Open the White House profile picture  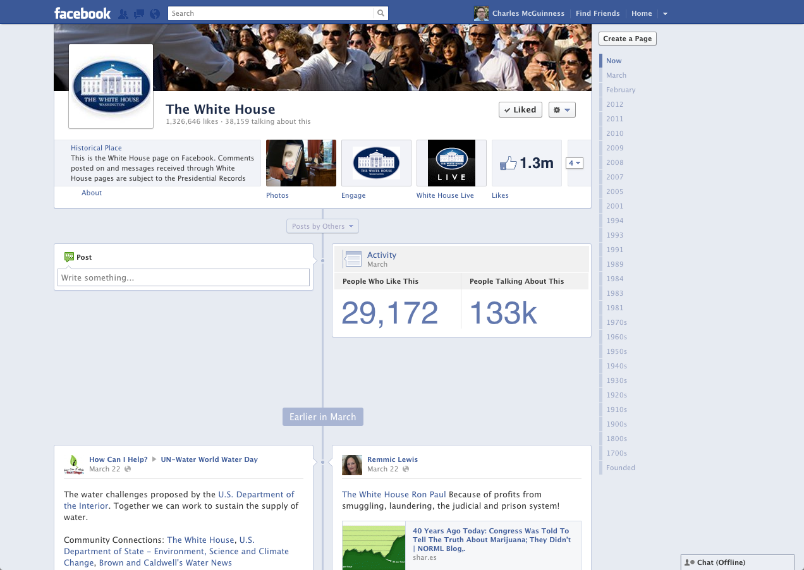coord(111,87)
